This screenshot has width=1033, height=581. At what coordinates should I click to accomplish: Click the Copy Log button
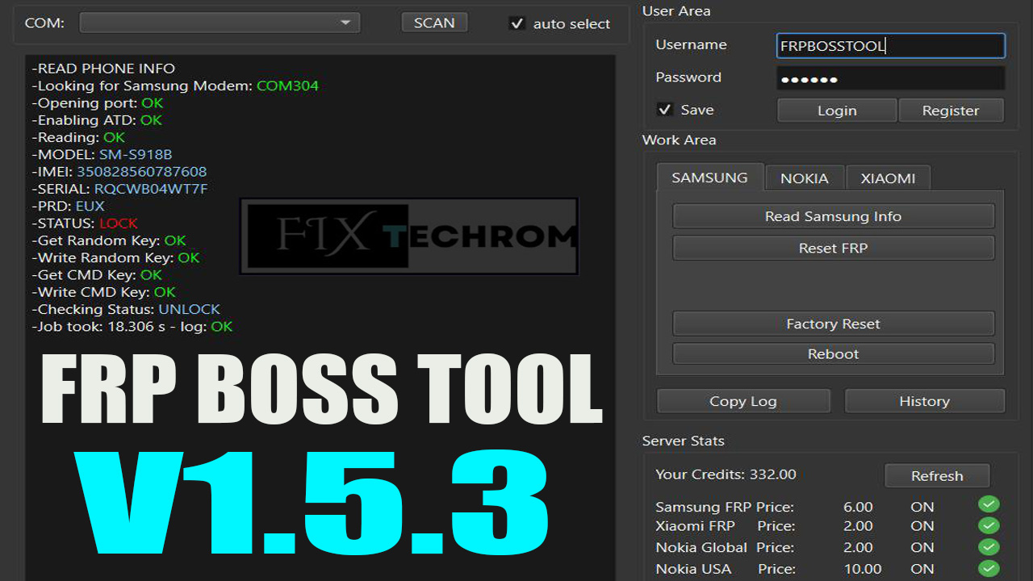tap(743, 401)
